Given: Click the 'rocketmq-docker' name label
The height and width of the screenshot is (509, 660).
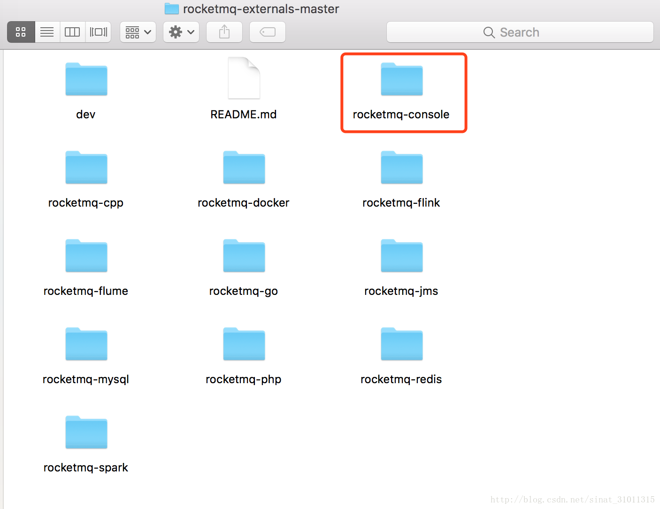Looking at the screenshot, I should (x=244, y=203).
